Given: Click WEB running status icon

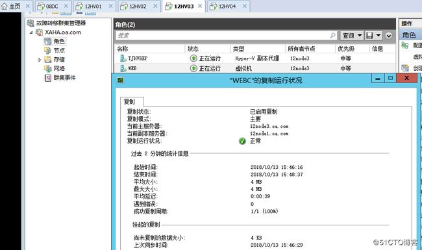Looking at the screenshot, I should (x=193, y=68).
